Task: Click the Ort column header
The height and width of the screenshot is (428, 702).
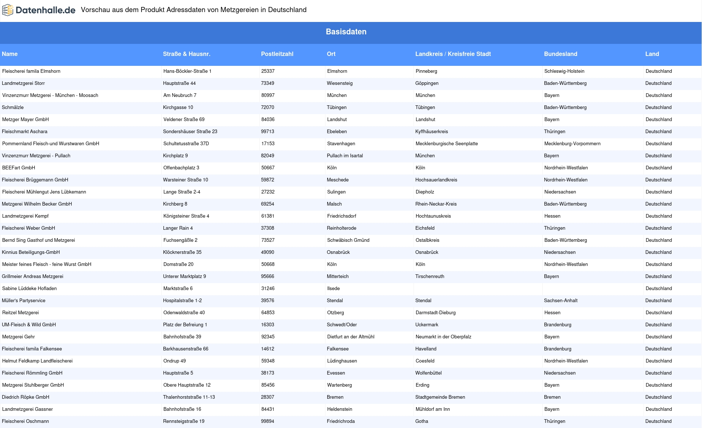Action: tap(331, 54)
